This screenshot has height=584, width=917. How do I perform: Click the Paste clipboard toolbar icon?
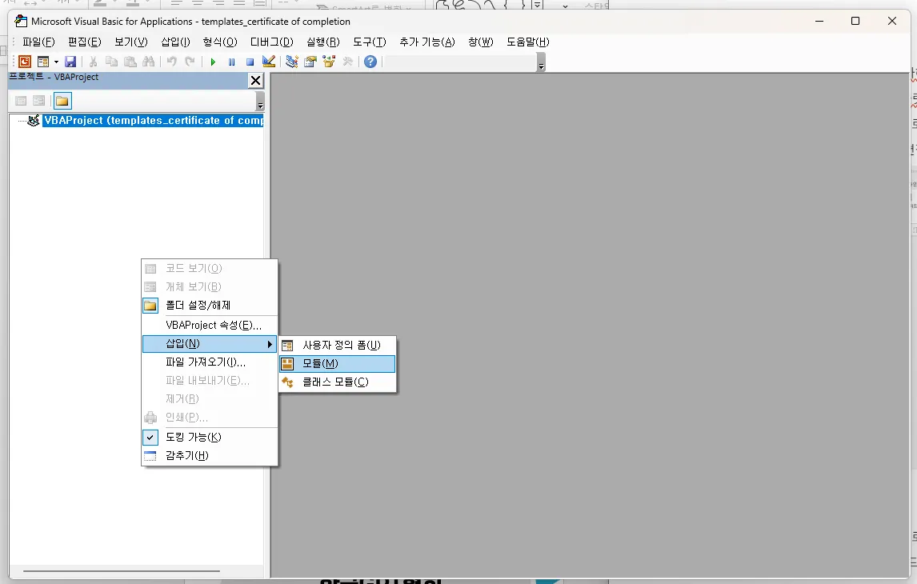(130, 62)
